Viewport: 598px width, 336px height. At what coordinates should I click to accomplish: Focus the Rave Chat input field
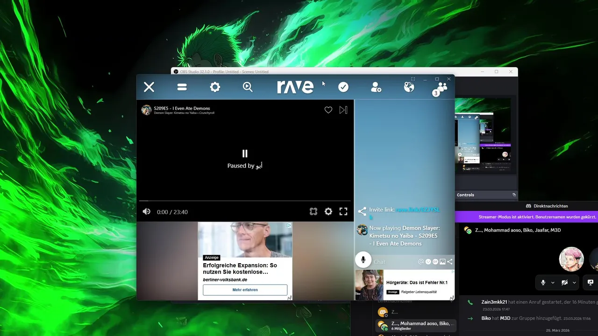(x=395, y=262)
